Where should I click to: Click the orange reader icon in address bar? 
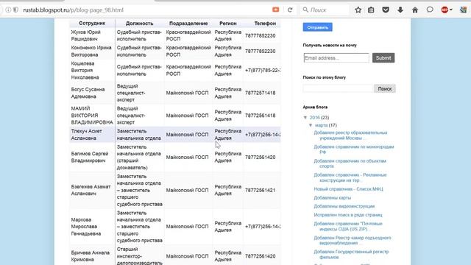coord(275,10)
